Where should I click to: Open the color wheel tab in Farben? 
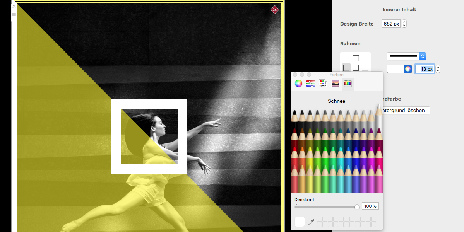click(x=298, y=84)
